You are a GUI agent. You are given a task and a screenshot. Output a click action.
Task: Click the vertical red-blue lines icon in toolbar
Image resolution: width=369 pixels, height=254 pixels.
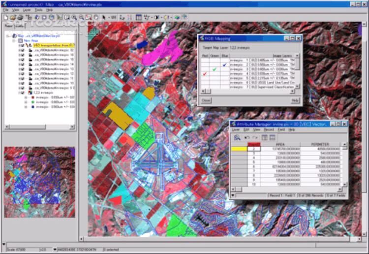[129, 17]
